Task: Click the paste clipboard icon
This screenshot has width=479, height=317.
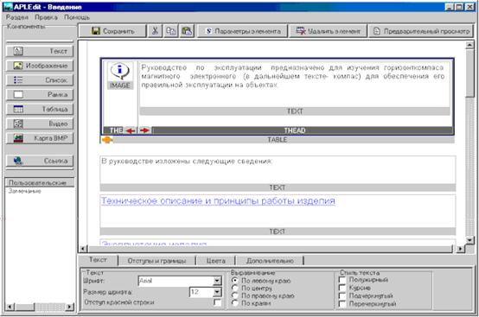Action: (187, 31)
